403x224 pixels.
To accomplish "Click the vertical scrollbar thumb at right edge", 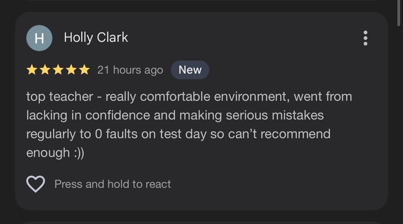I will [x=399, y=13].
